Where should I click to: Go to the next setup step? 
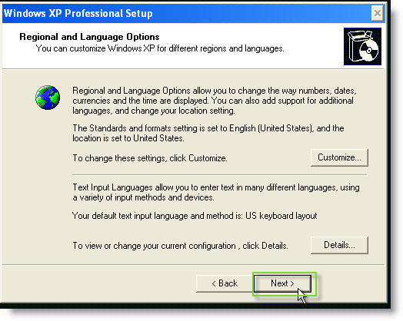(282, 283)
